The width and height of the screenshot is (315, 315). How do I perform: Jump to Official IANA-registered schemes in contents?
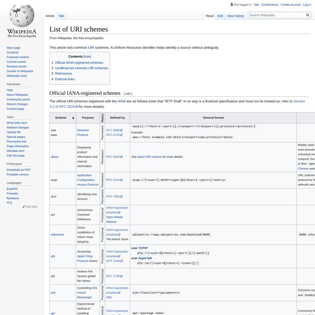click(79, 63)
